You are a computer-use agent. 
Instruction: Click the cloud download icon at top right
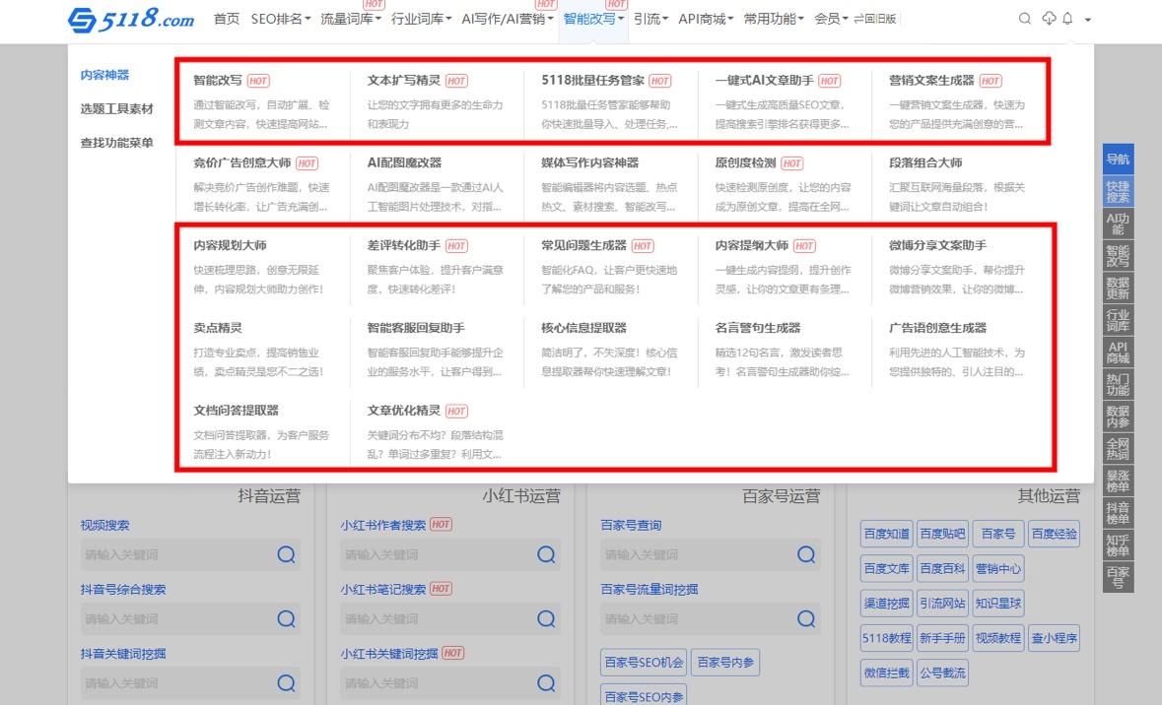(x=1048, y=18)
